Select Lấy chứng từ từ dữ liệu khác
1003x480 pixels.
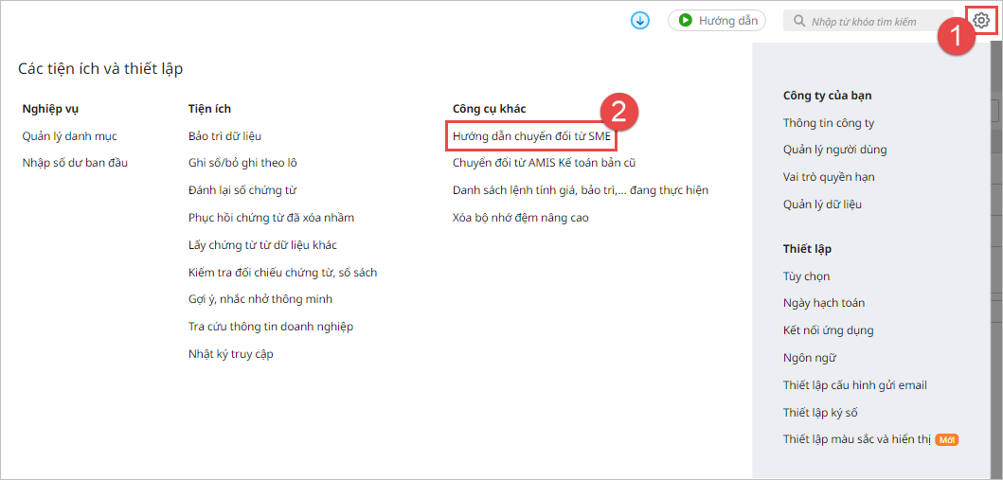(263, 245)
